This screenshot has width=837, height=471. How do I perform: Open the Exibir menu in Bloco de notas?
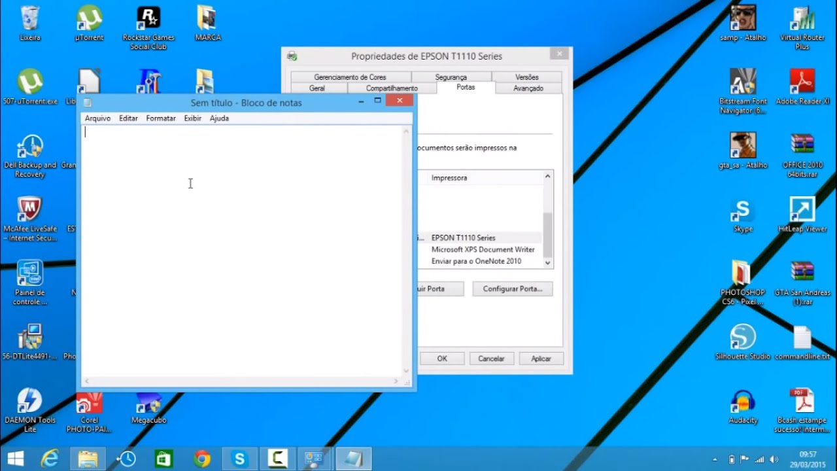pos(192,118)
